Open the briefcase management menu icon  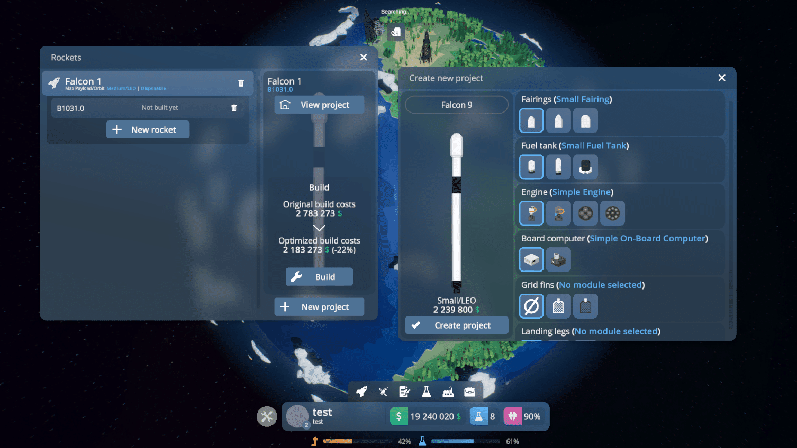(469, 391)
